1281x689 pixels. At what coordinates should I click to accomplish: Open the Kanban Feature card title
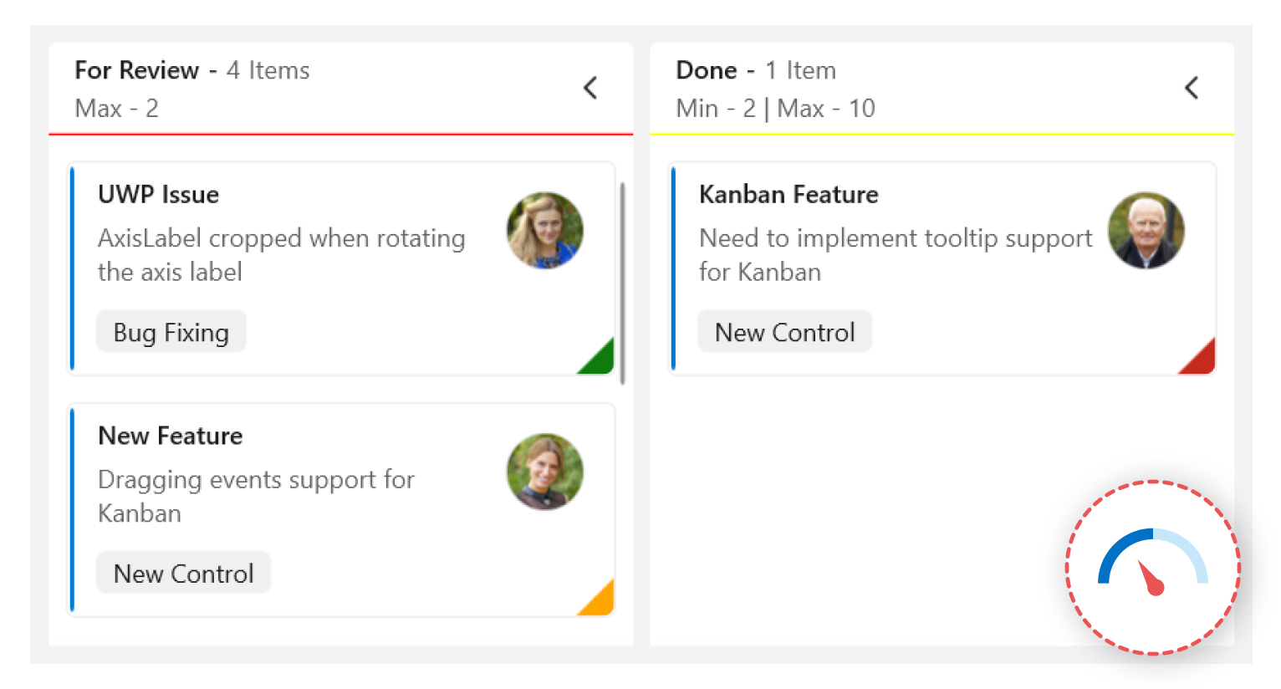pos(789,194)
